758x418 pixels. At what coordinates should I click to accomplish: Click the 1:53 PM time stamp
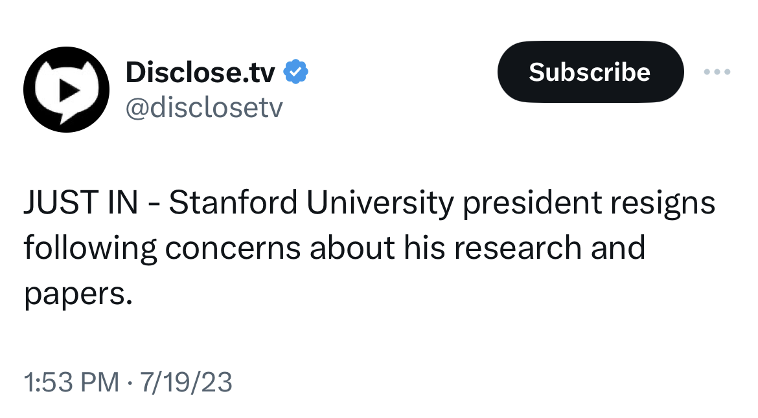(x=71, y=382)
